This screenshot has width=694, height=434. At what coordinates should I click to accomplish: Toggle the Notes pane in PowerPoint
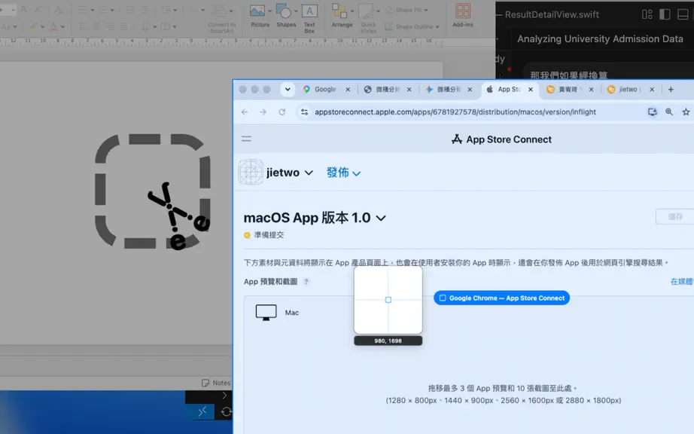click(x=216, y=383)
